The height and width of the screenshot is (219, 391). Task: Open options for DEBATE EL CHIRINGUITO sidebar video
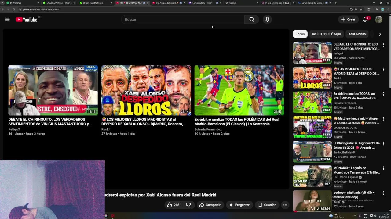(383, 45)
